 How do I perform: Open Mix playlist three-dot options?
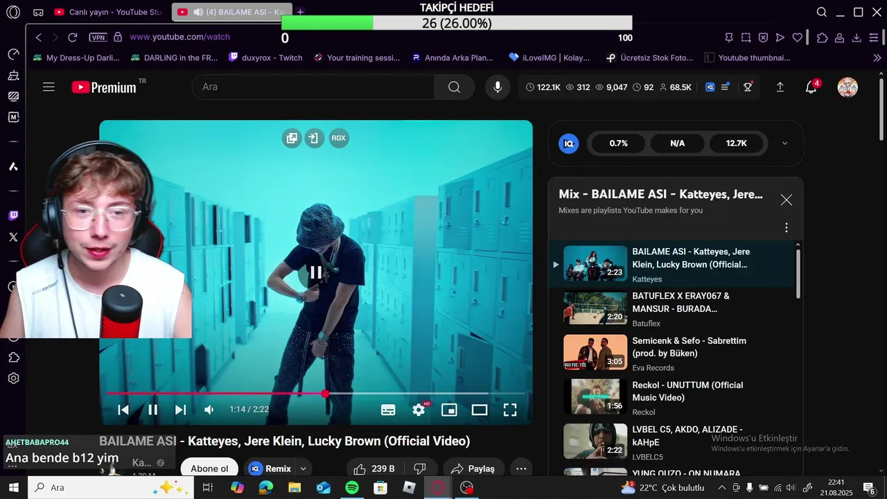tap(786, 227)
